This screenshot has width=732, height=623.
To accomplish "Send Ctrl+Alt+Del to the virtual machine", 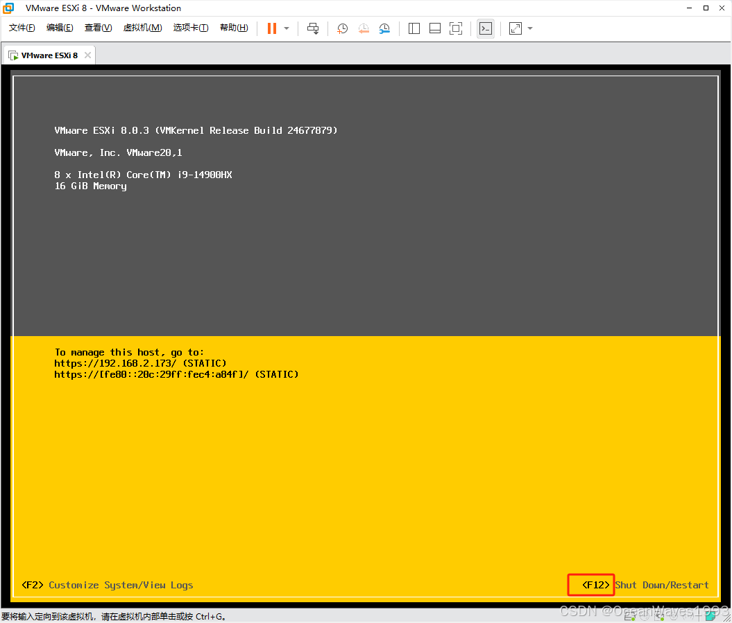I will [x=313, y=28].
